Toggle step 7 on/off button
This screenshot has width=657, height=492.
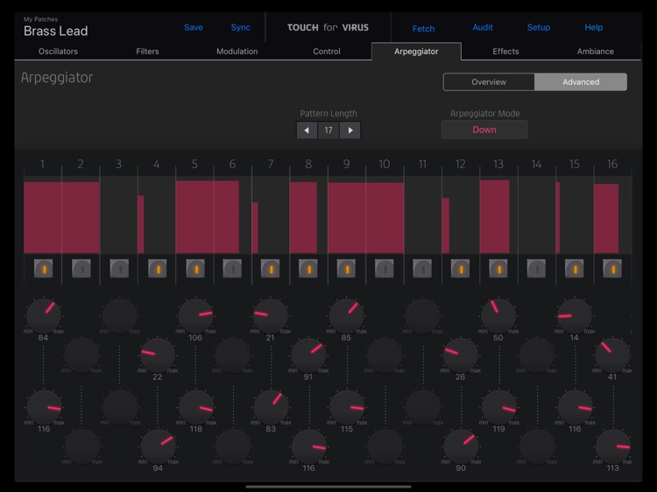[x=271, y=269]
